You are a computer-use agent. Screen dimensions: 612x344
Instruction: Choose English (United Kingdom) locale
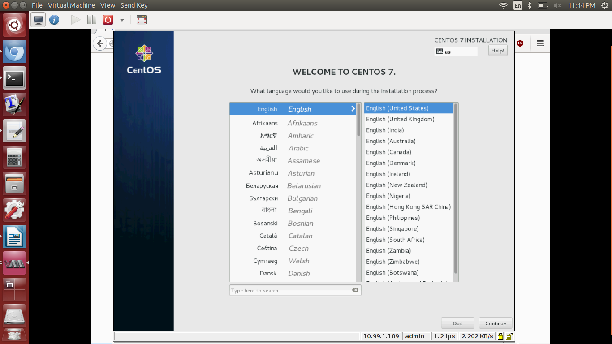409,119
